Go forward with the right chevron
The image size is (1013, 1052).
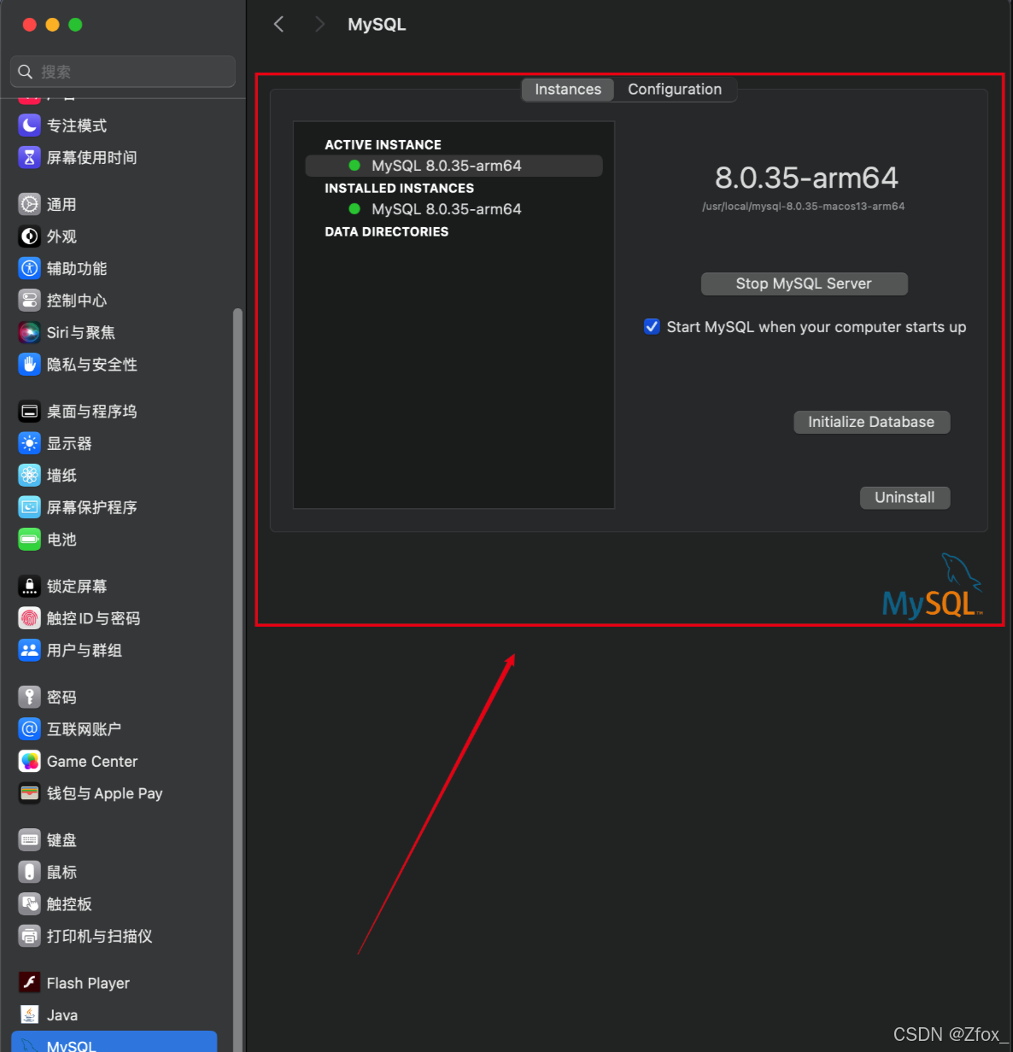coord(319,24)
